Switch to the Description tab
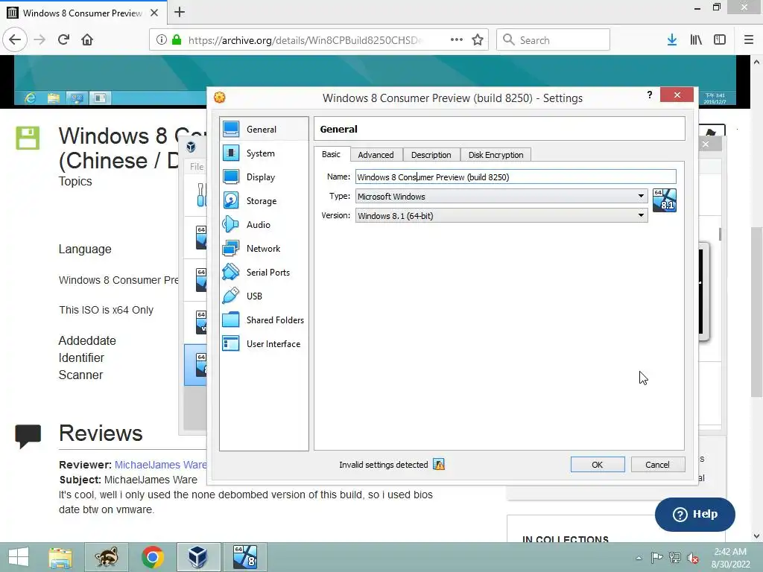 (x=431, y=155)
